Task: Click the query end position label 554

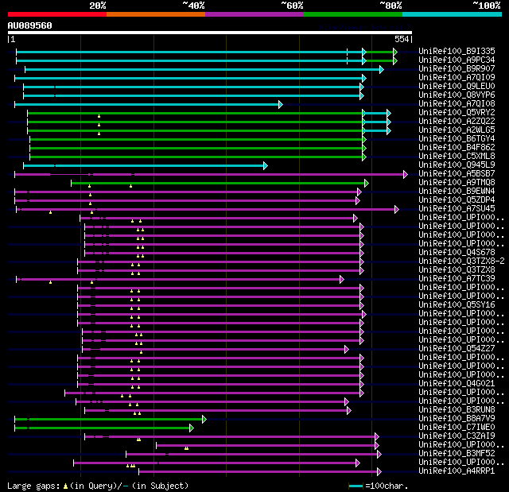Action: click(402, 39)
